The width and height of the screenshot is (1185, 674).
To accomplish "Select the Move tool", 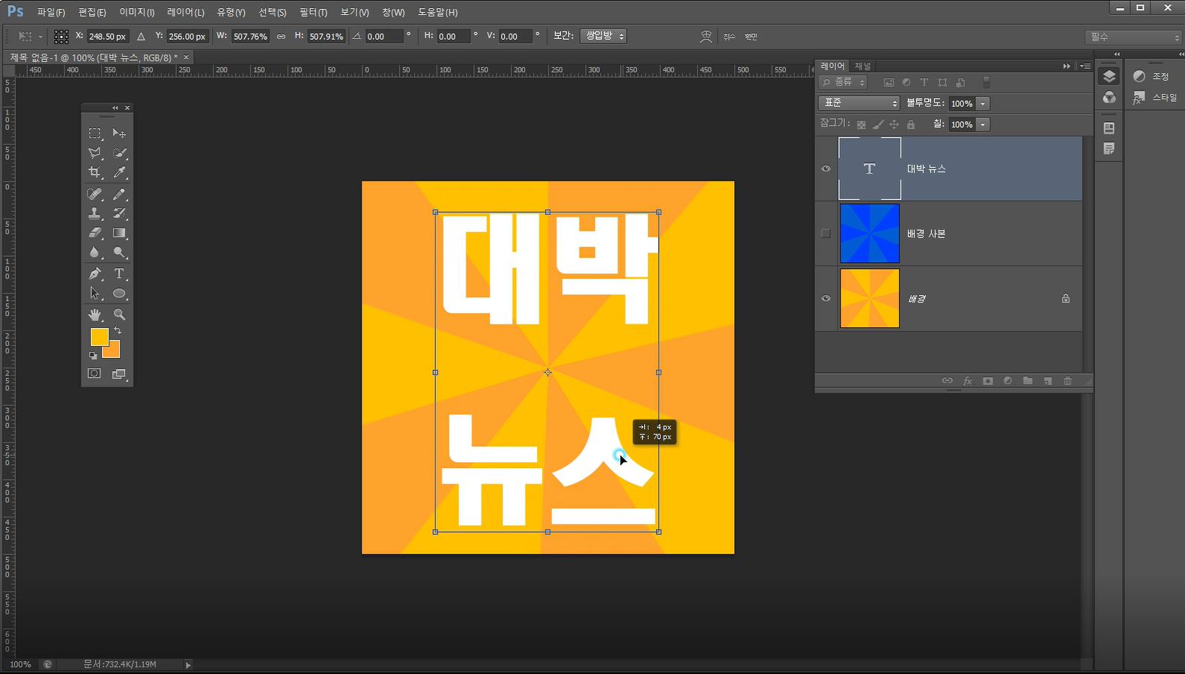I will click(x=119, y=133).
